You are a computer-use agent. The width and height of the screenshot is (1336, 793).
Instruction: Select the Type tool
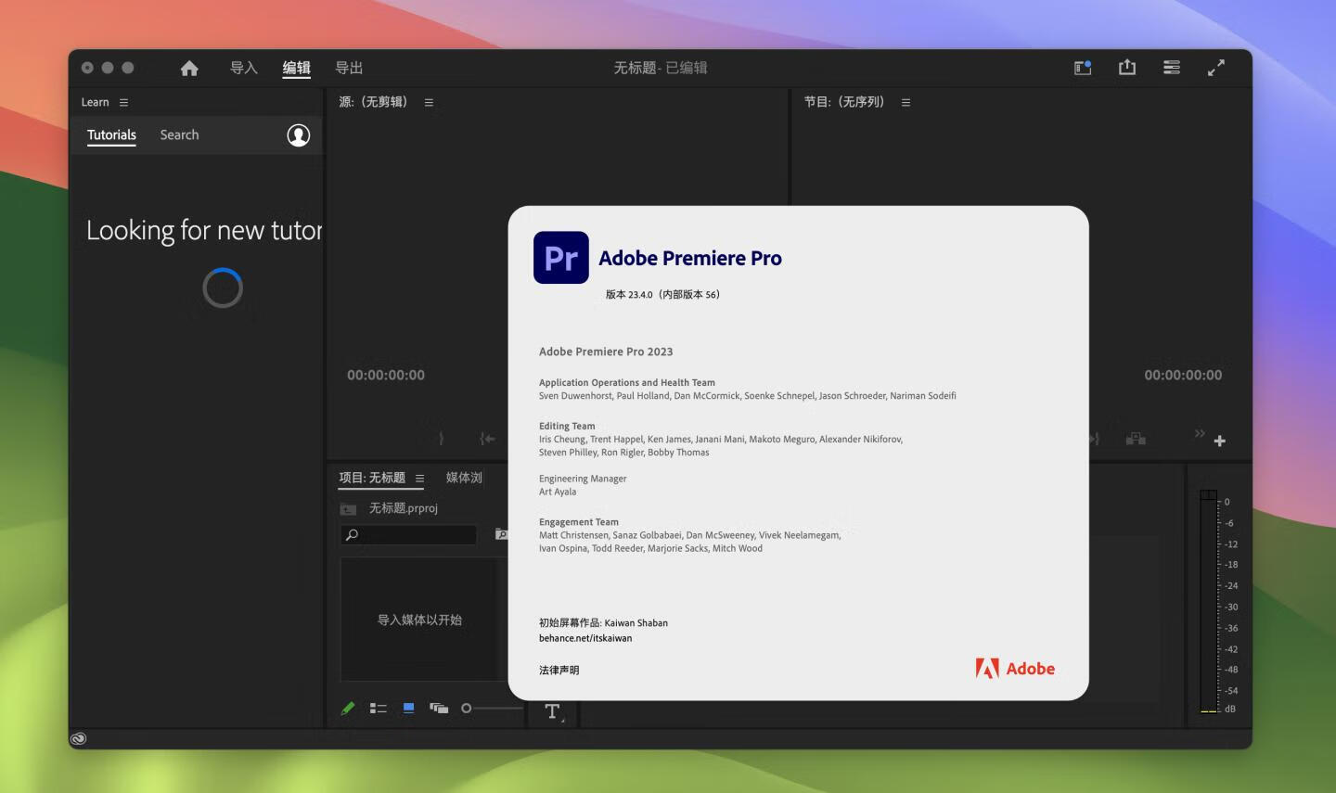(552, 711)
